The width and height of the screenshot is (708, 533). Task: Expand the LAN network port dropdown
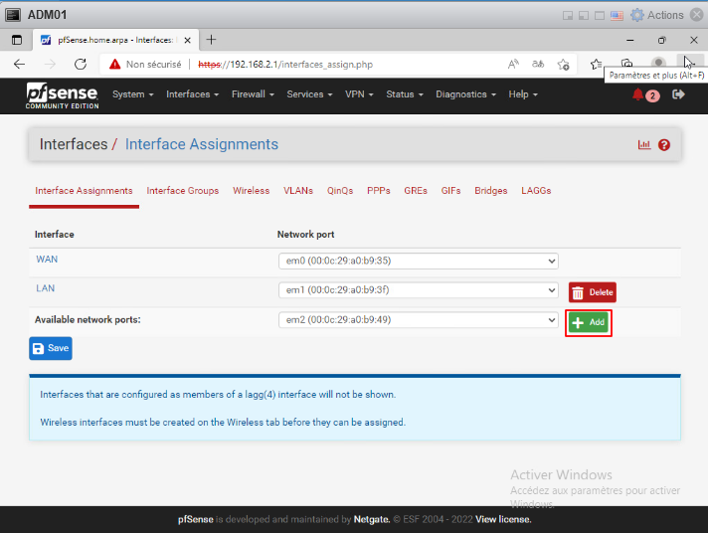click(418, 290)
